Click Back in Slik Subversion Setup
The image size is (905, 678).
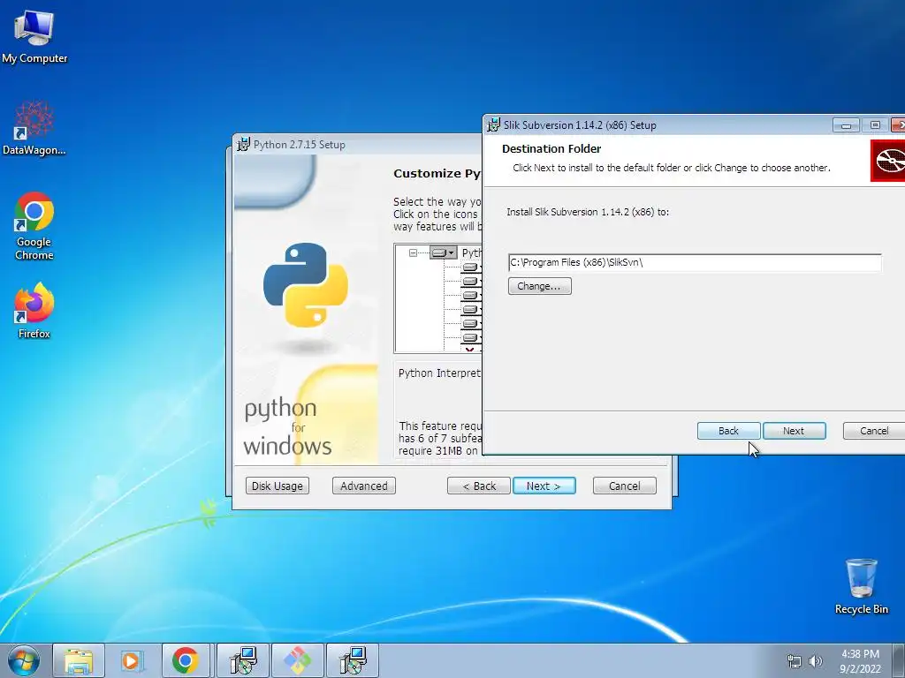click(728, 431)
